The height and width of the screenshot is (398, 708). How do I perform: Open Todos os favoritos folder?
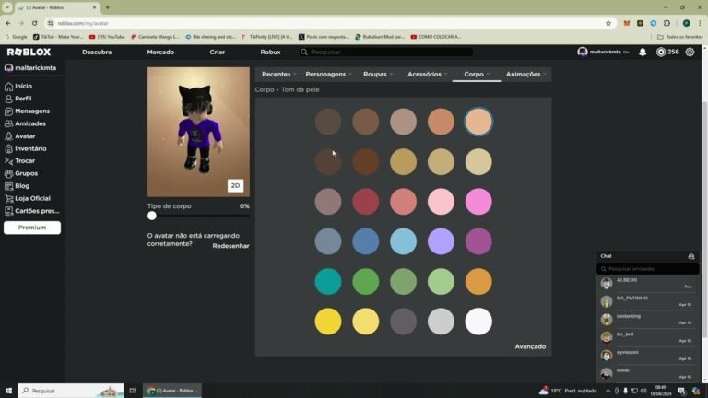pyautogui.click(x=679, y=37)
